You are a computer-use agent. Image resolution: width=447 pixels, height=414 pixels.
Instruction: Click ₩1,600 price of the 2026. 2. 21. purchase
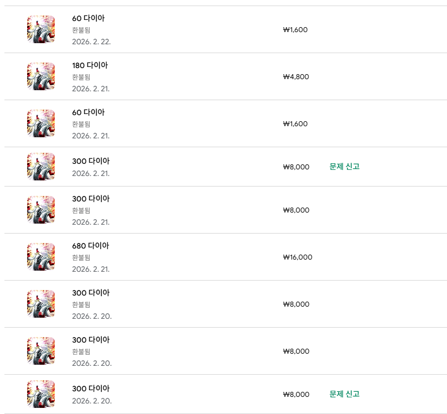[295, 124]
